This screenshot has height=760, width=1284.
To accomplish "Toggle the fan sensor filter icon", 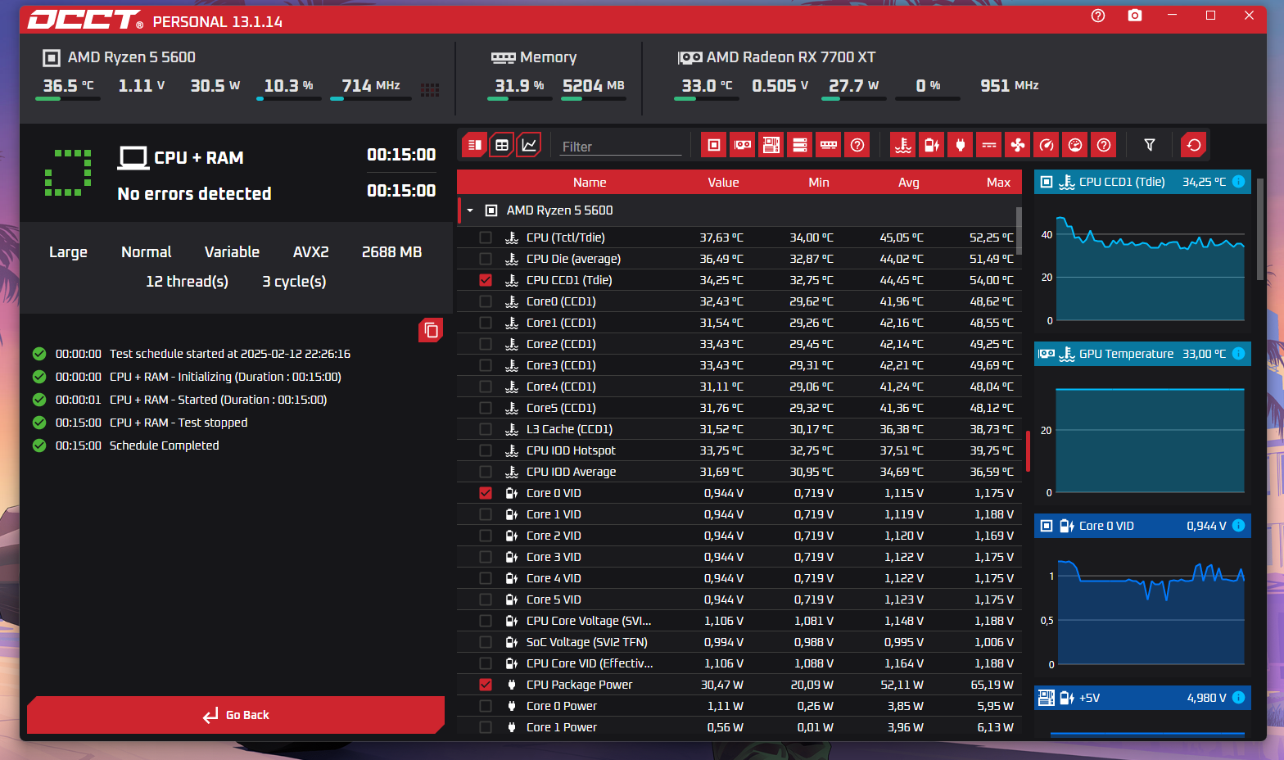I will [x=1018, y=145].
